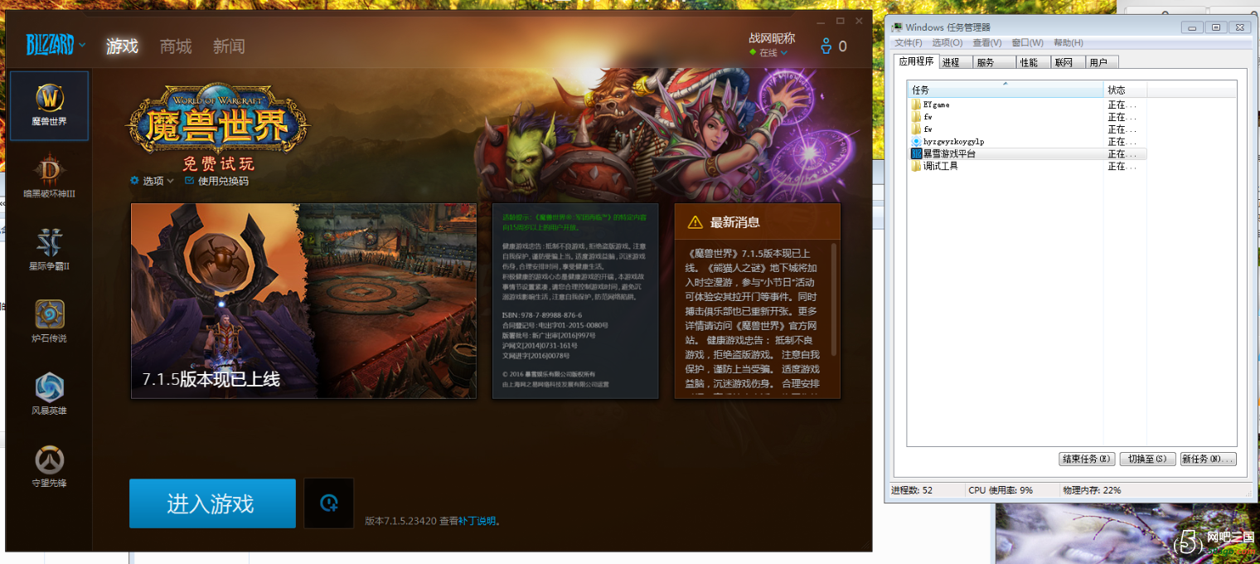Viewport: 1260px width, 564px height.
Task: Open the 窗口(W) menu in Task Manager
Action: 1028,42
